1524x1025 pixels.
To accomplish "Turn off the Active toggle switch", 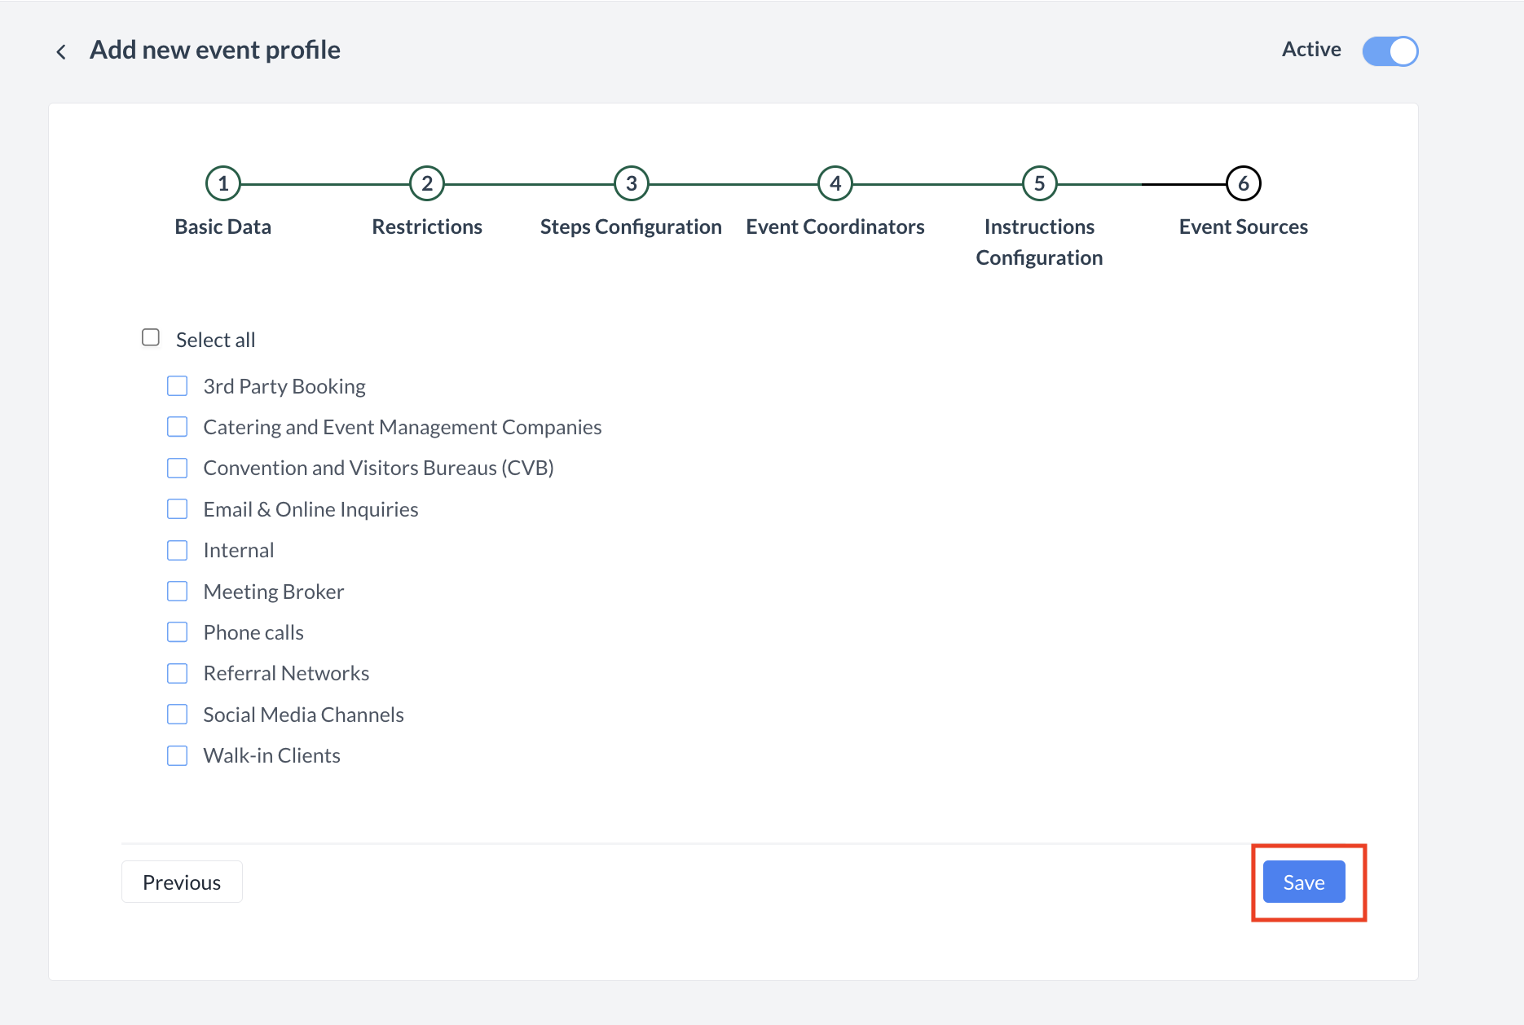I will [x=1390, y=51].
